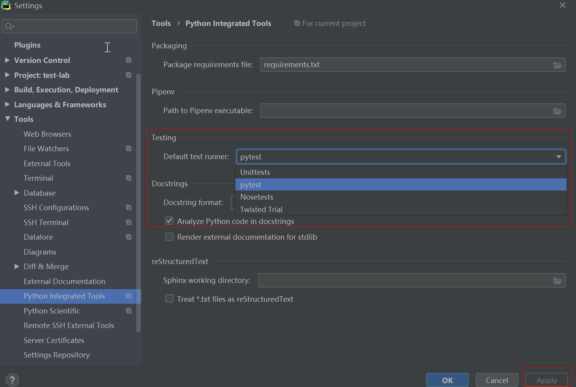Click the magnifier icon in the search field

coord(8,26)
